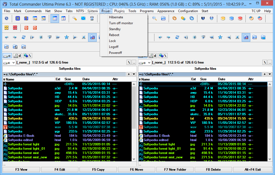Sort left panel by Date column
The image size is (275, 175).
[97, 79]
